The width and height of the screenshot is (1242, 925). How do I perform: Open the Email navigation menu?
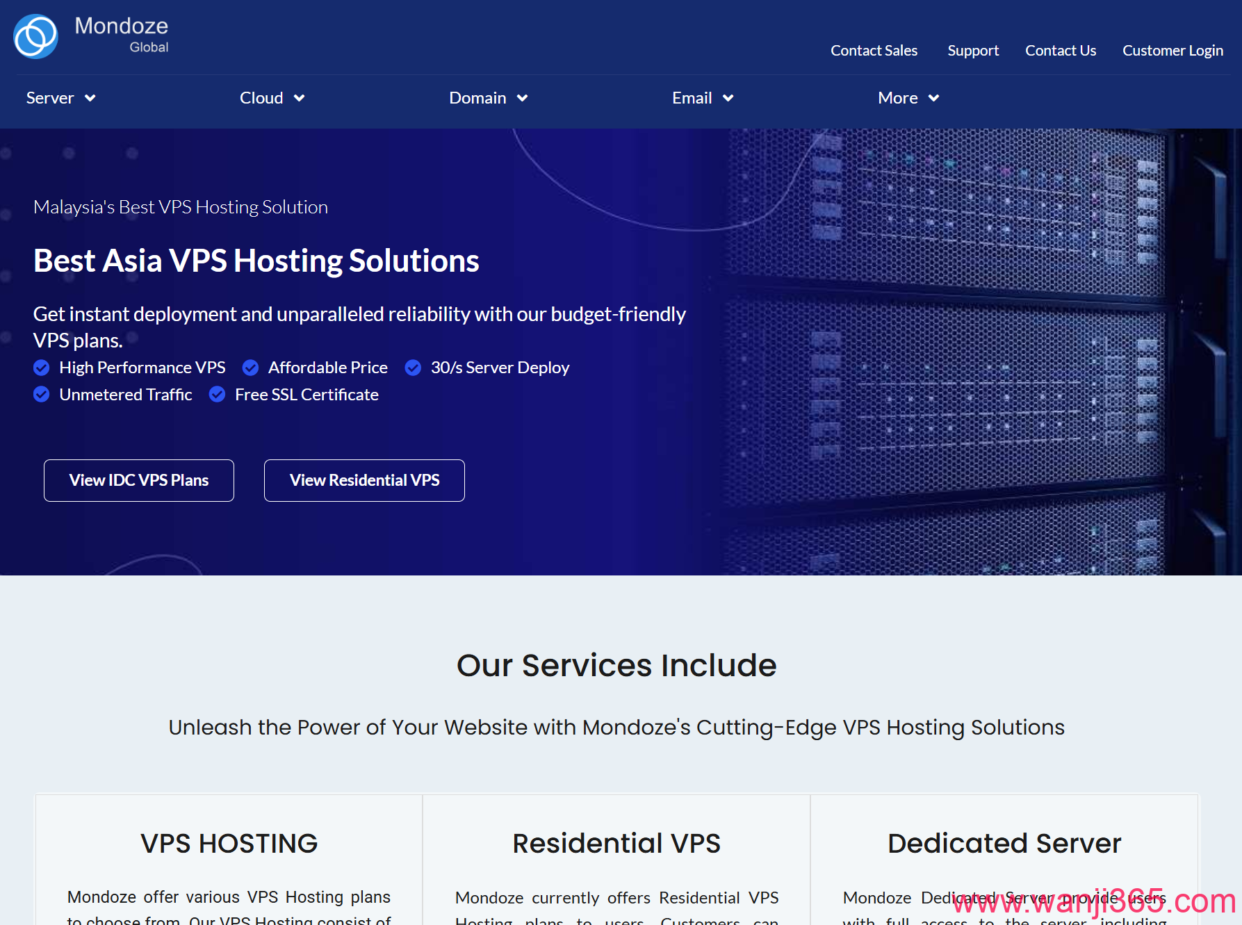click(x=702, y=98)
